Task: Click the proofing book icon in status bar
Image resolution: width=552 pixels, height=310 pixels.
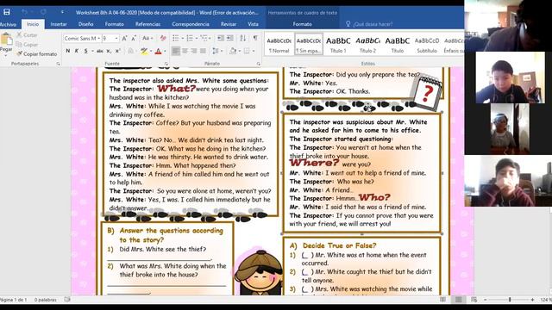Action: click(67, 300)
